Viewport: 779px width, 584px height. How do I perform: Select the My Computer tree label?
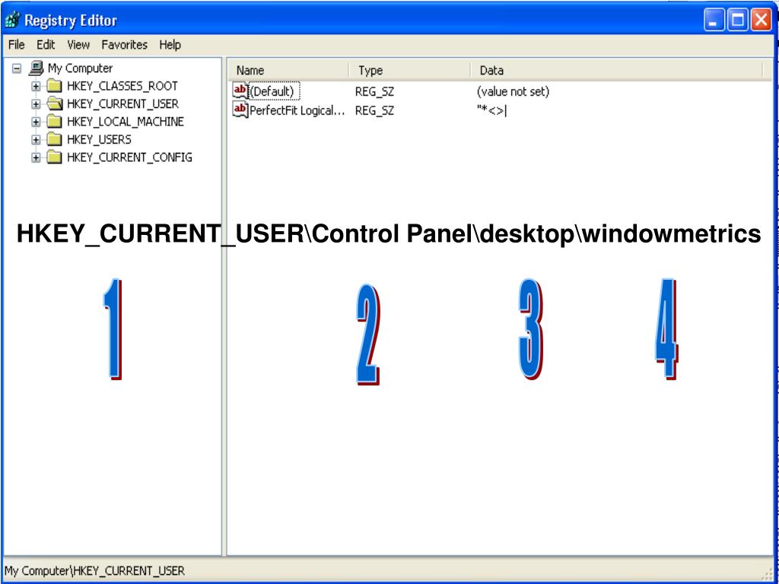click(80, 68)
